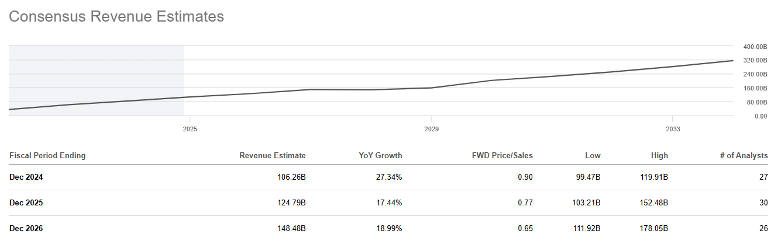The image size is (771, 241).
Task: Click the # of Analysts column header
Action: click(743, 156)
